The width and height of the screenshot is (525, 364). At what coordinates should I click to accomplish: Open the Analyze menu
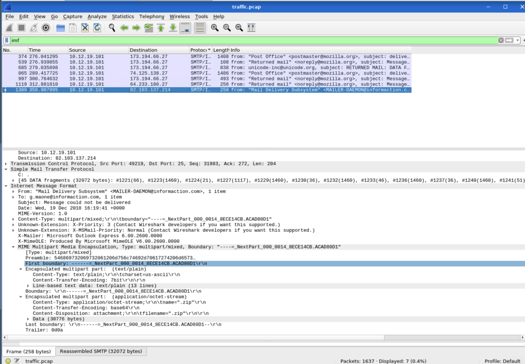click(97, 16)
